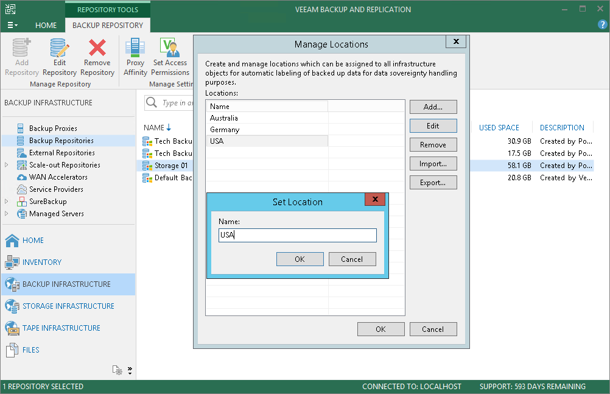
Task: Click the Add Repository ribbon icon
Action: click(x=21, y=47)
